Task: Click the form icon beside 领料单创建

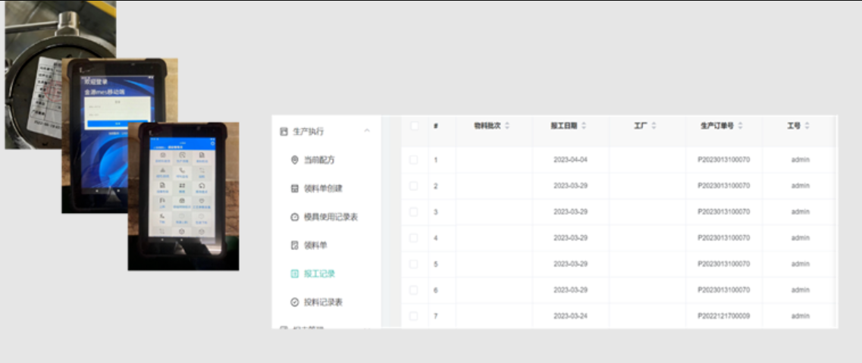Action: (294, 189)
